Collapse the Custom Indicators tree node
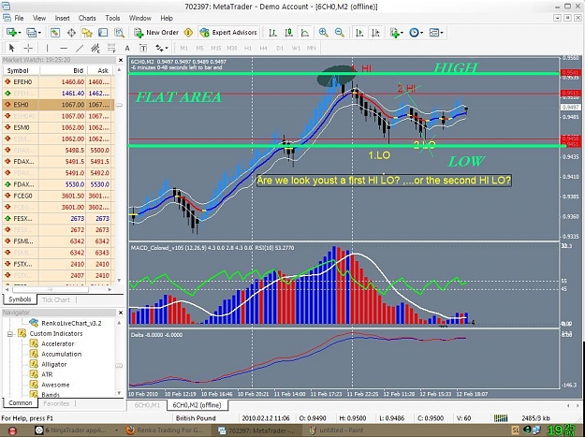 click(10, 334)
